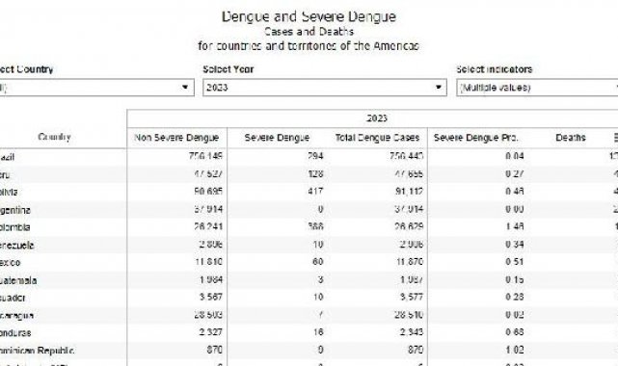618x366 pixels.
Task: Select the Bolivia row label
Action: click(9, 192)
